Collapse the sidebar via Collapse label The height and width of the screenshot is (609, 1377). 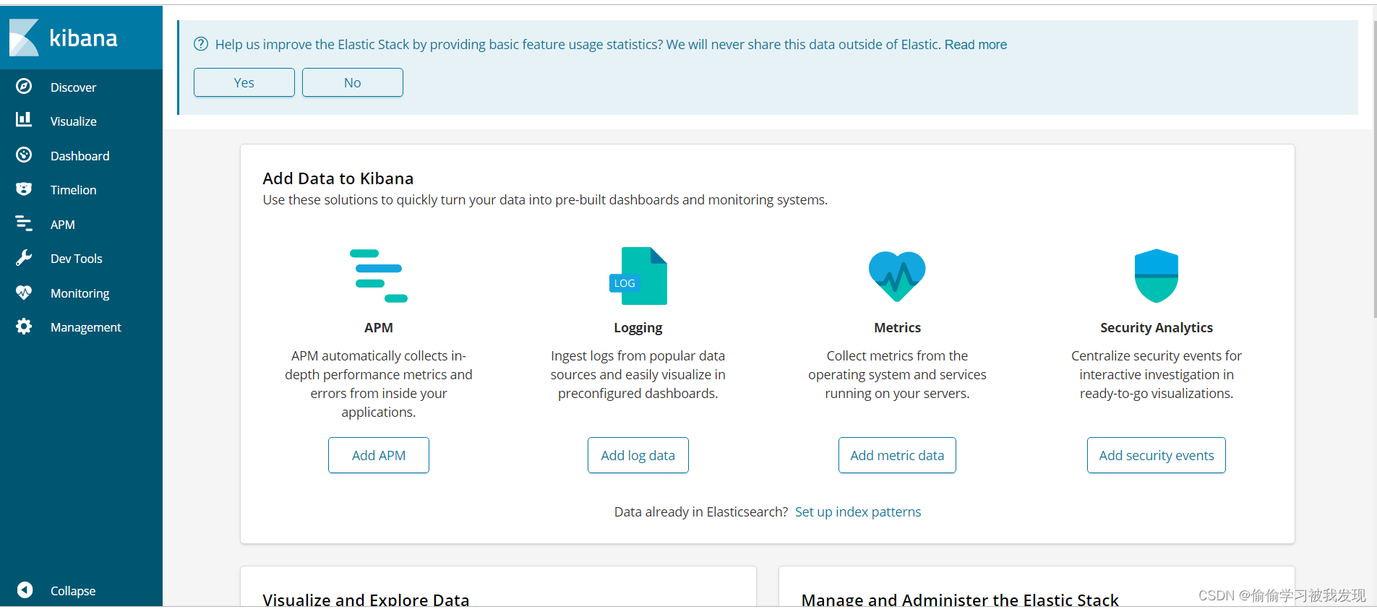pos(73,591)
